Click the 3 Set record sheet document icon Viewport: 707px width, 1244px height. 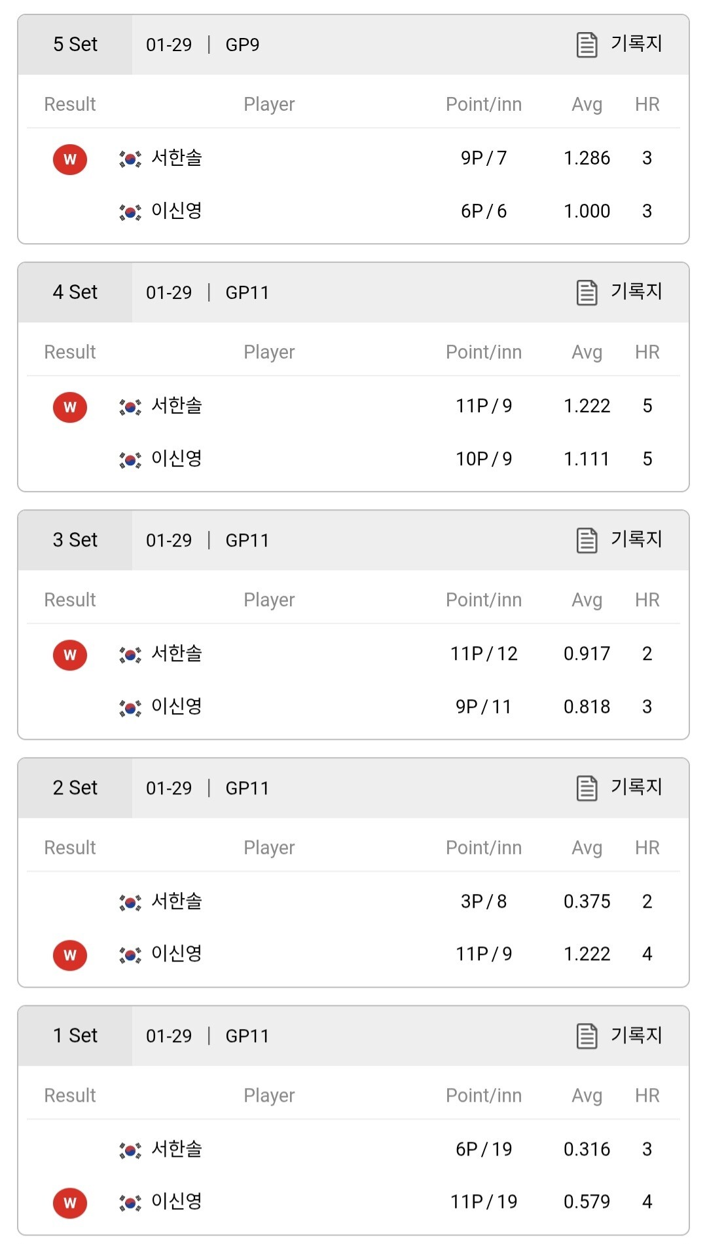[587, 540]
